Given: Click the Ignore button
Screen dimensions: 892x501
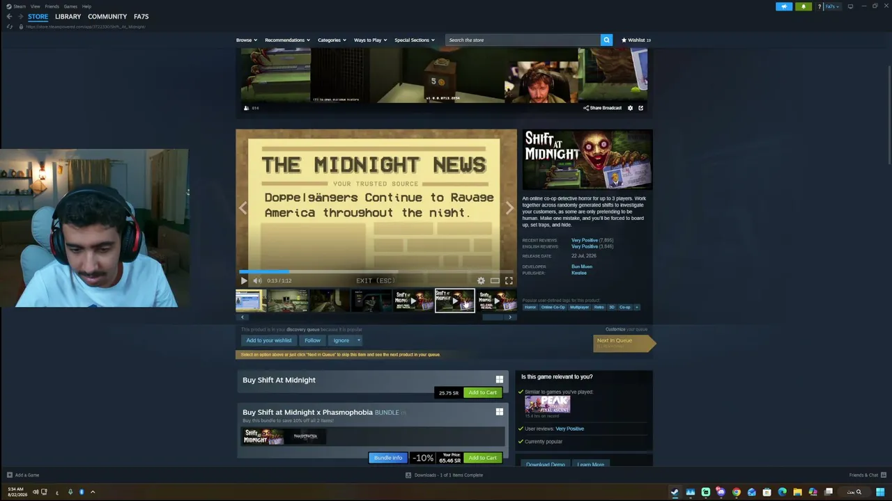Looking at the screenshot, I should pyautogui.click(x=341, y=340).
